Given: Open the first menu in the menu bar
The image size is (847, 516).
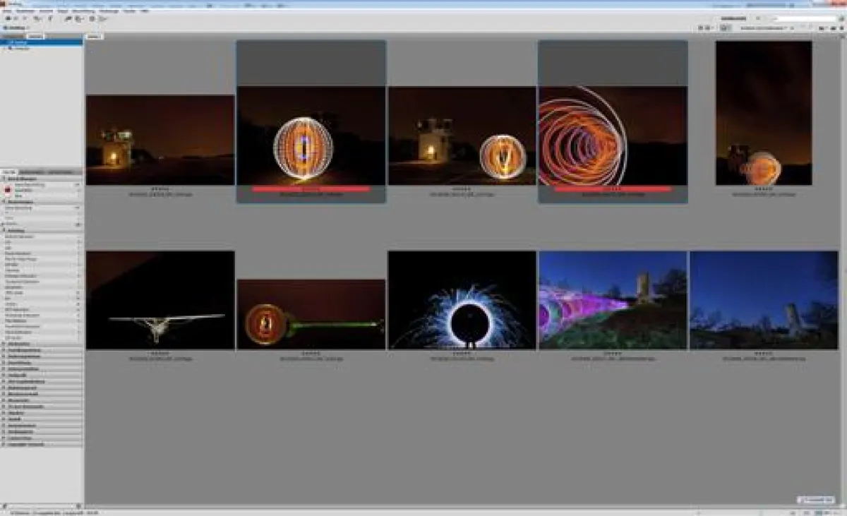Looking at the screenshot, I should [x=7, y=11].
